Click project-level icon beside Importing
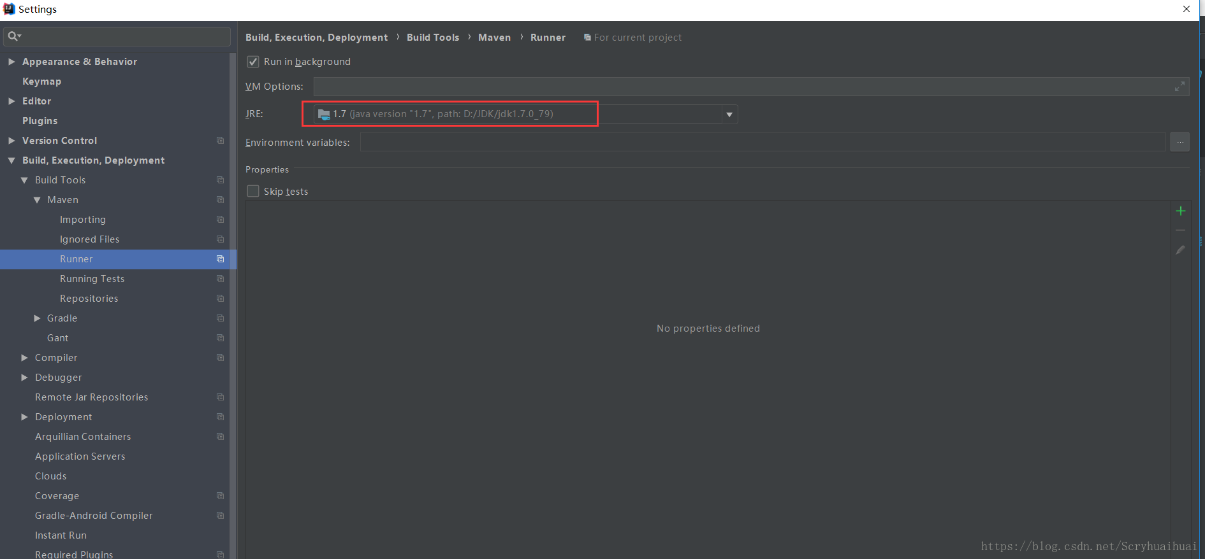Screen dimensions: 1205x559 (220, 220)
